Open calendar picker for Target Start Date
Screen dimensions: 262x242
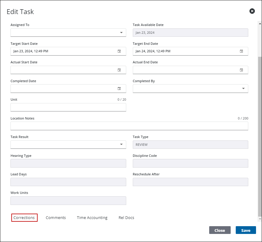119,51
